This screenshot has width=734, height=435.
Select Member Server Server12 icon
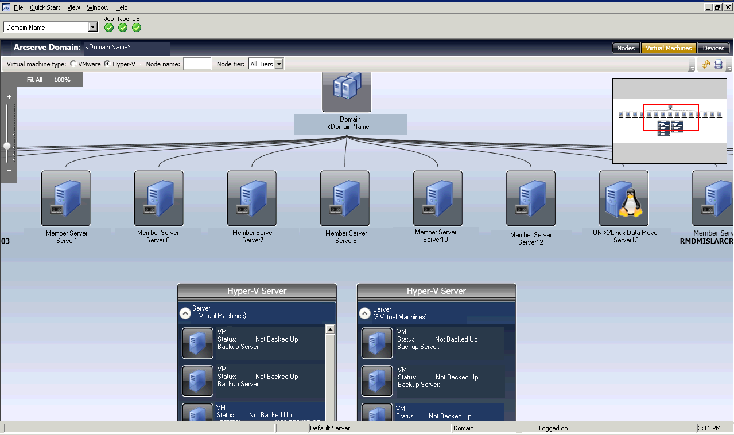(531, 198)
